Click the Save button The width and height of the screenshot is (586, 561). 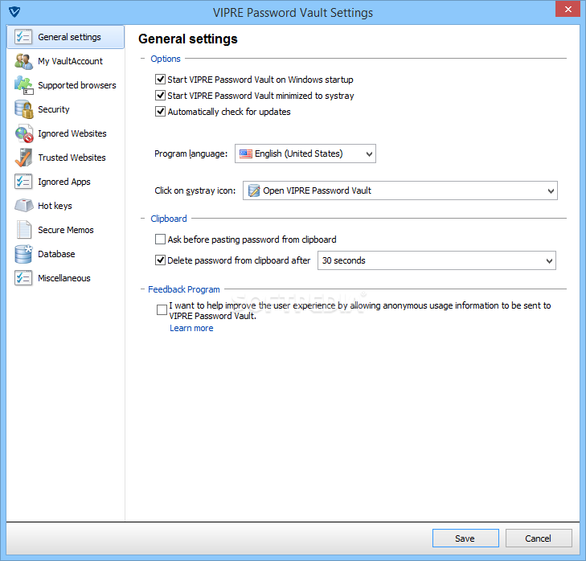coord(465,538)
